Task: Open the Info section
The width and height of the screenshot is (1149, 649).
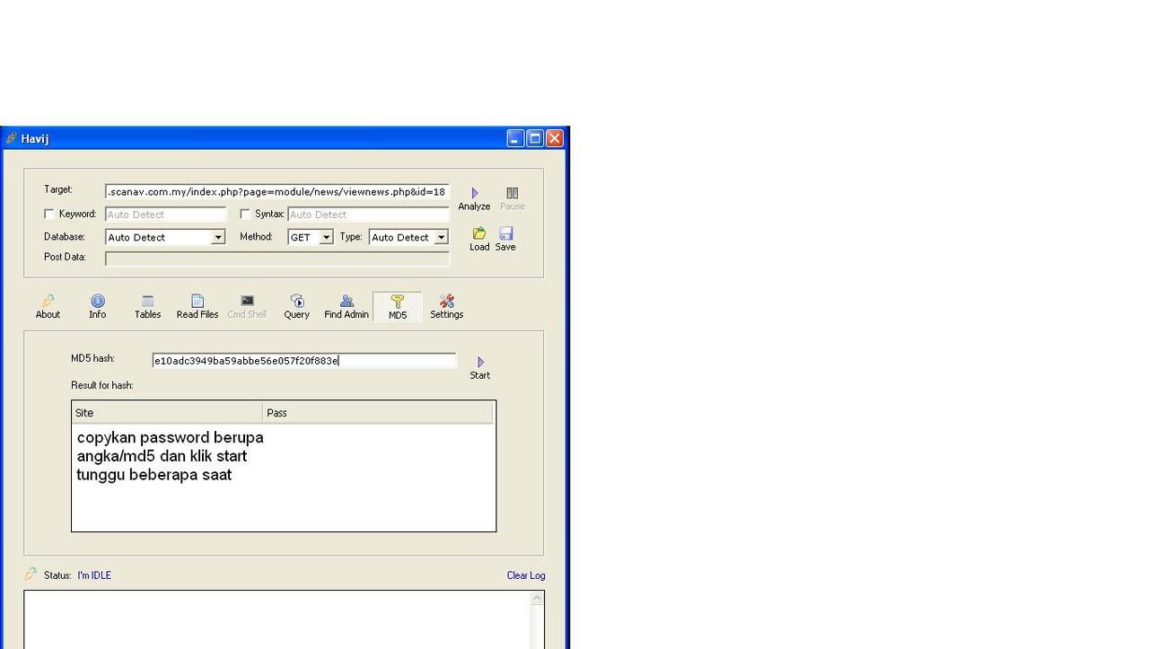Action: tap(97, 306)
